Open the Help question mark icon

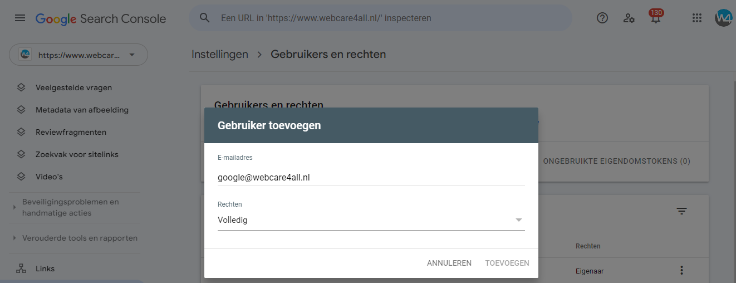click(602, 18)
